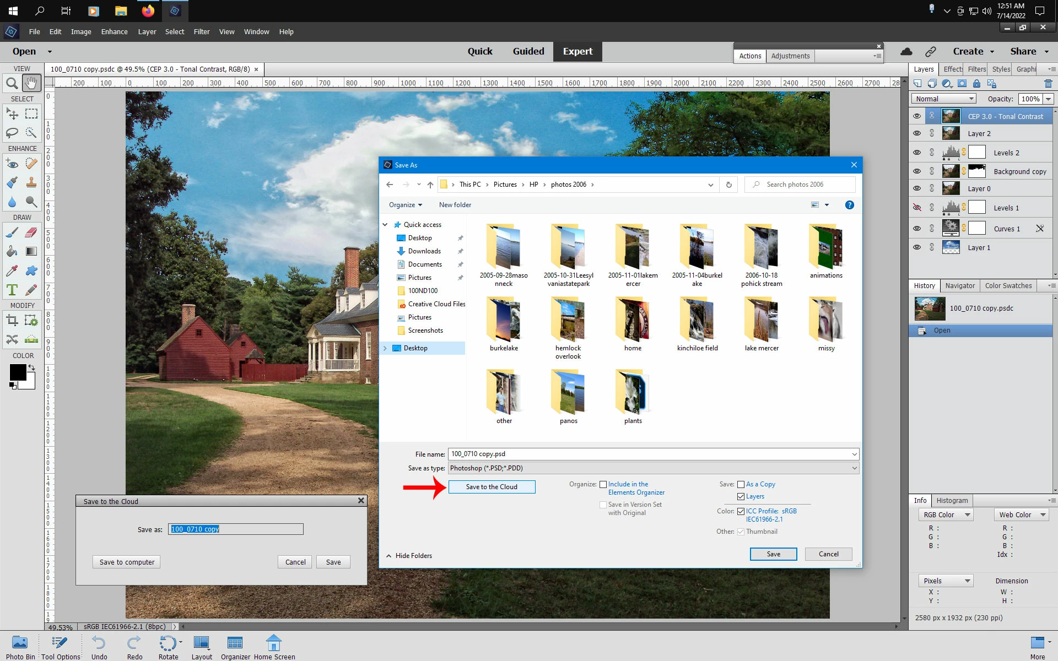Viewport: 1058px width, 661px height.
Task: Select the Zoom tool in toolbox
Action: pyautogui.click(x=12, y=84)
